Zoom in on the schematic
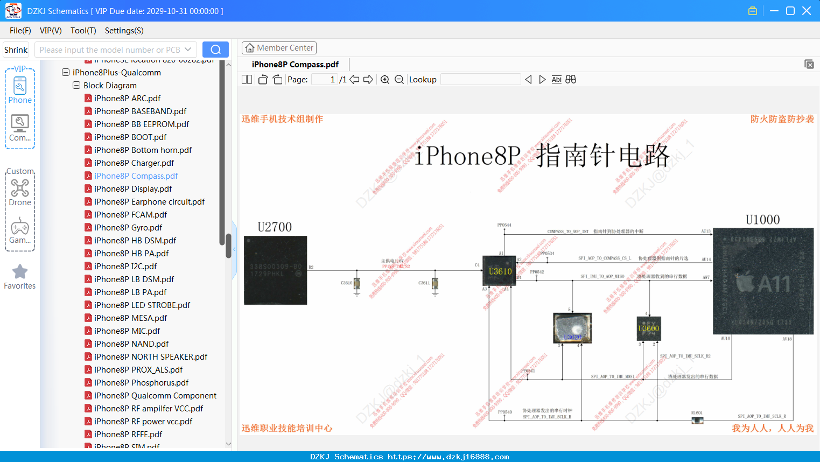 point(385,80)
